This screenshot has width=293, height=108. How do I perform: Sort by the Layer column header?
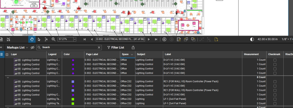14,54
